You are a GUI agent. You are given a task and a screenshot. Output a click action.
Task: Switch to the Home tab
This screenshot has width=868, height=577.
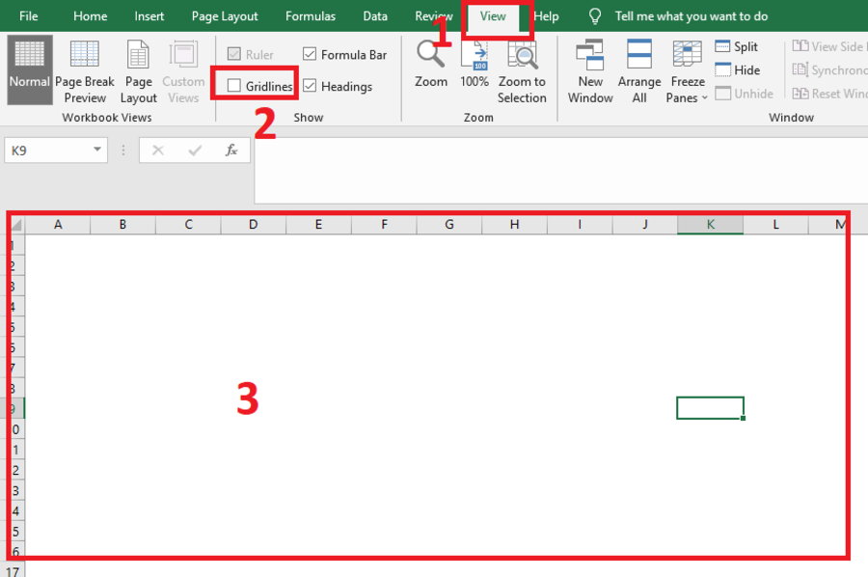coord(91,16)
